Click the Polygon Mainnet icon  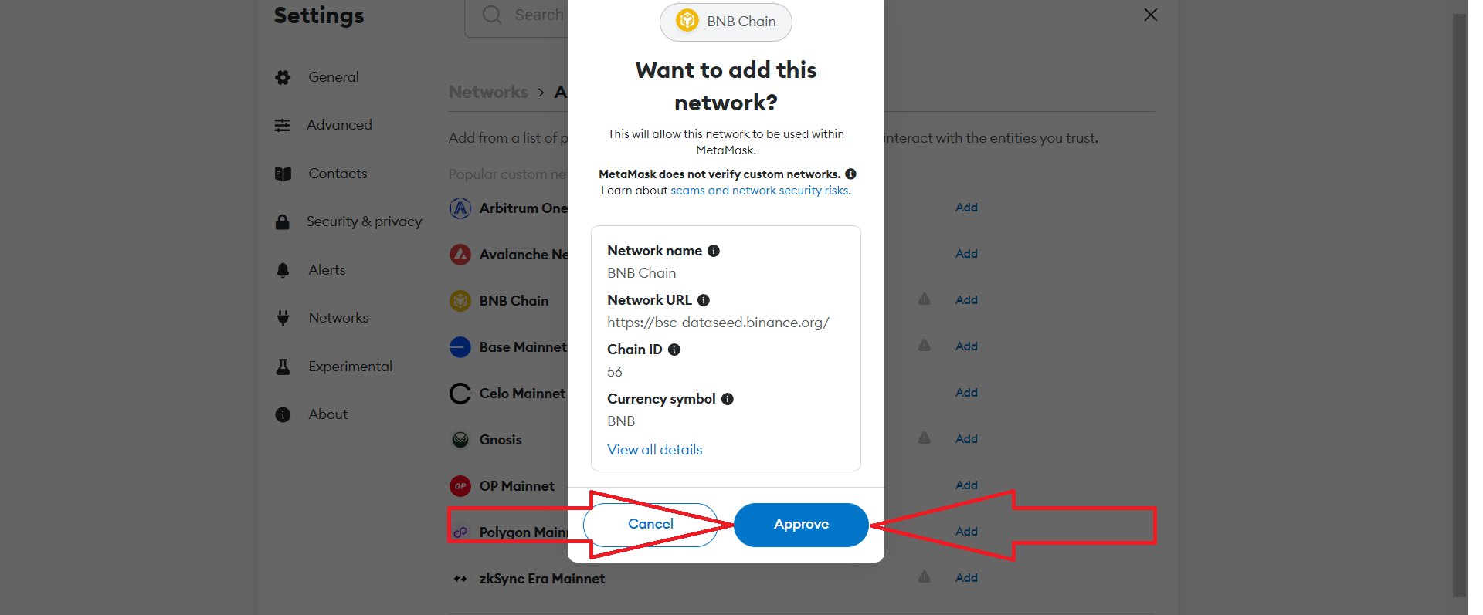coord(460,532)
